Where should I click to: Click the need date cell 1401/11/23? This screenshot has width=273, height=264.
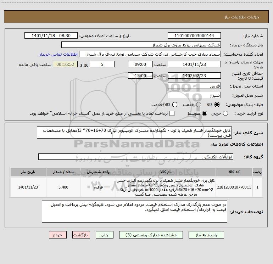(28, 187)
